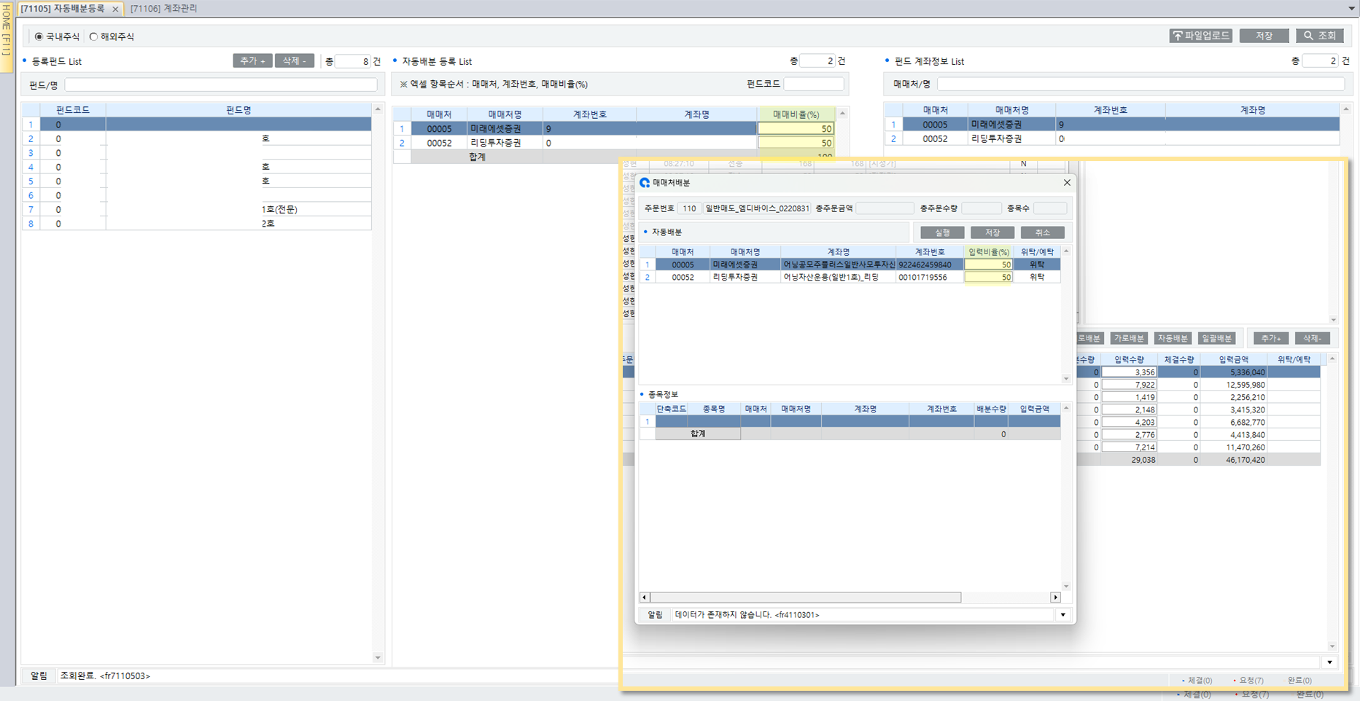Click 실행 button in 매매처배분 dialog

tap(942, 232)
